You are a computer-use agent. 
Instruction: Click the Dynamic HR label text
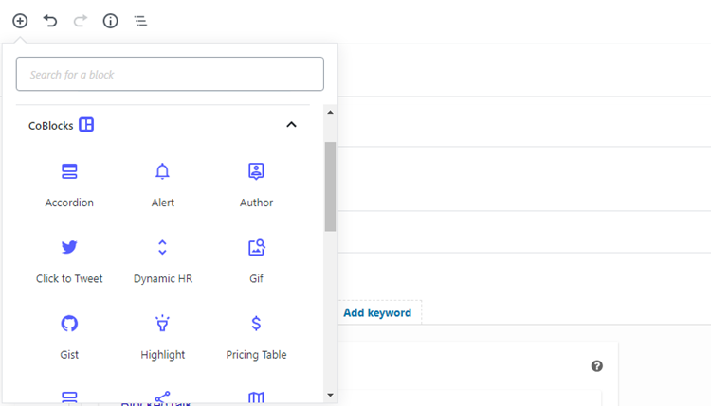pos(163,278)
